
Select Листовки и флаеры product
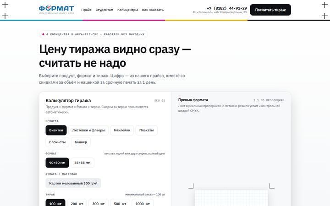pyautogui.click(x=88, y=130)
